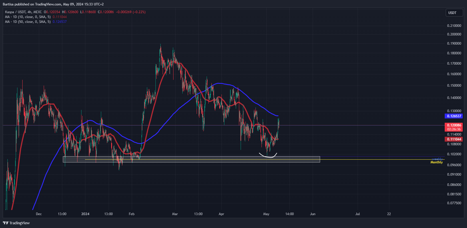Click the open value O0.120354
Image resolution: width=467 pixels, height=228 pixels.
[52, 12]
